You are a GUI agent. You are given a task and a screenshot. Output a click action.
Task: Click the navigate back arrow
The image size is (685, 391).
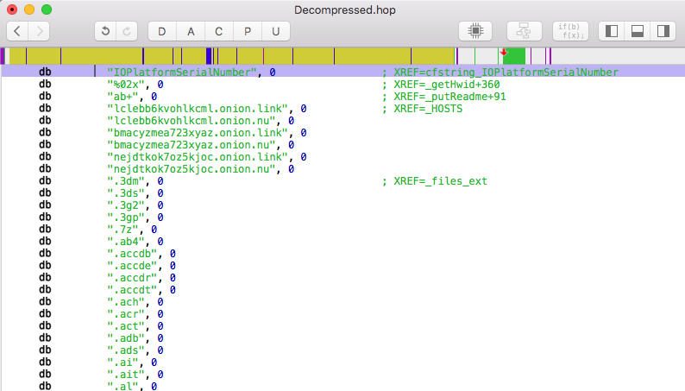[x=17, y=31]
